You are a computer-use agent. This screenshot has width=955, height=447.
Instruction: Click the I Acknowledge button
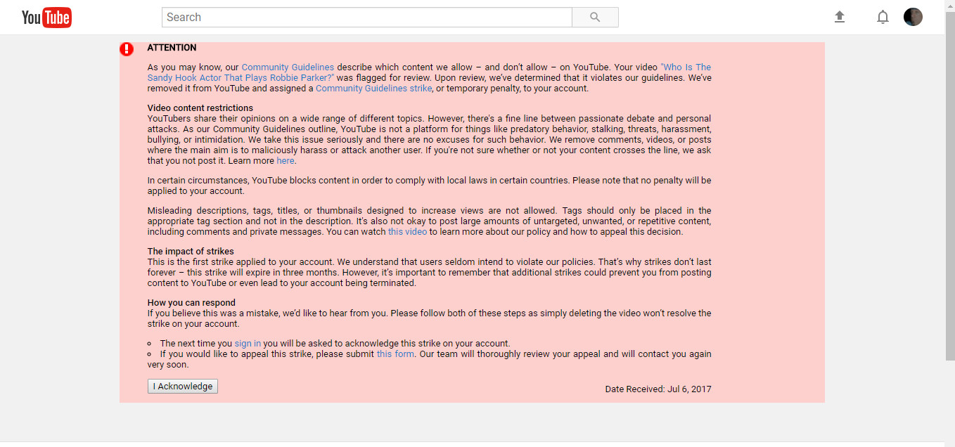pos(183,387)
